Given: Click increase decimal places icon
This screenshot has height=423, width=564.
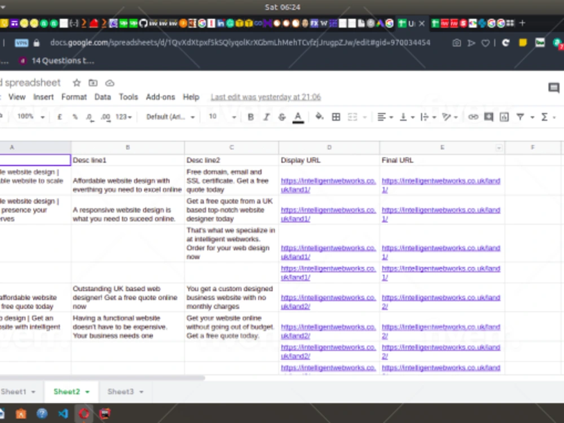Looking at the screenshot, I should [x=105, y=117].
